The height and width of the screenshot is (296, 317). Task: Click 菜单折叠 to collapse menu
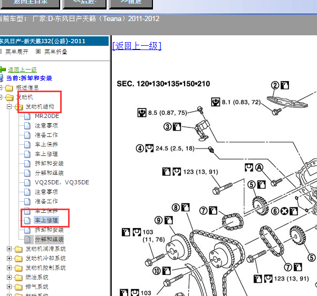pos(56,52)
